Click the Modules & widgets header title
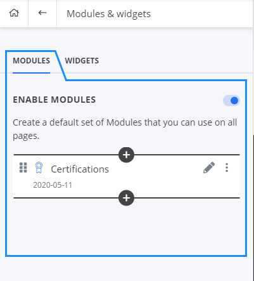Image resolution: width=254 pixels, height=281 pixels. [108, 14]
